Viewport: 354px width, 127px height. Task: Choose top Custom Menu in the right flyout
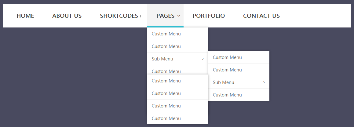click(x=227, y=57)
